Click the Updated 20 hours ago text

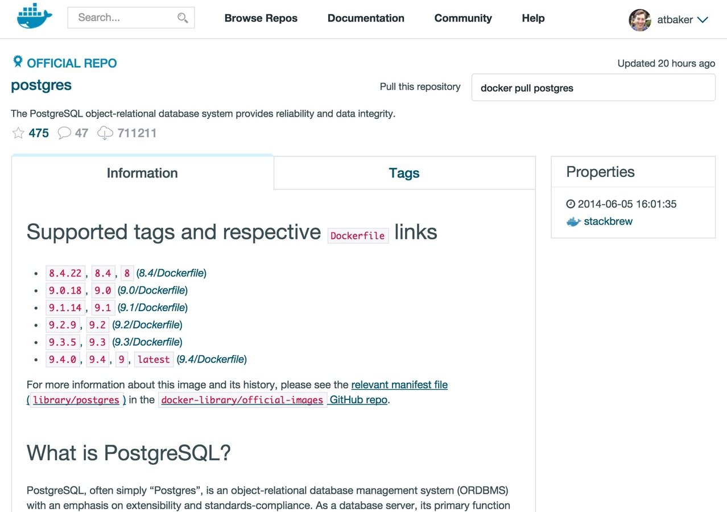(666, 63)
